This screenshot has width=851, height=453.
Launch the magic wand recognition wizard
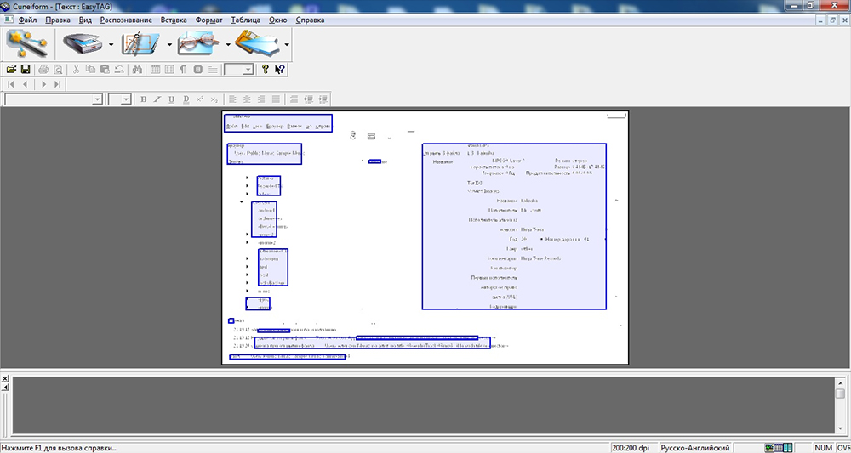click(26, 42)
